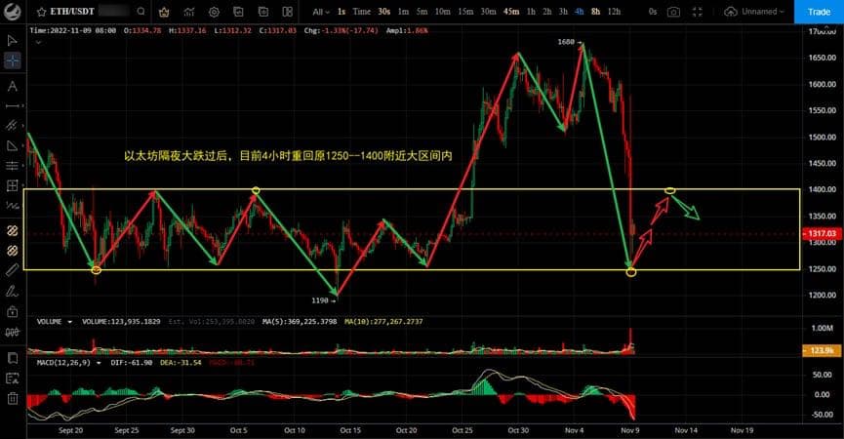Choose the text annotation tool
844x439 pixels.
pyautogui.click(x=13, y=85)
